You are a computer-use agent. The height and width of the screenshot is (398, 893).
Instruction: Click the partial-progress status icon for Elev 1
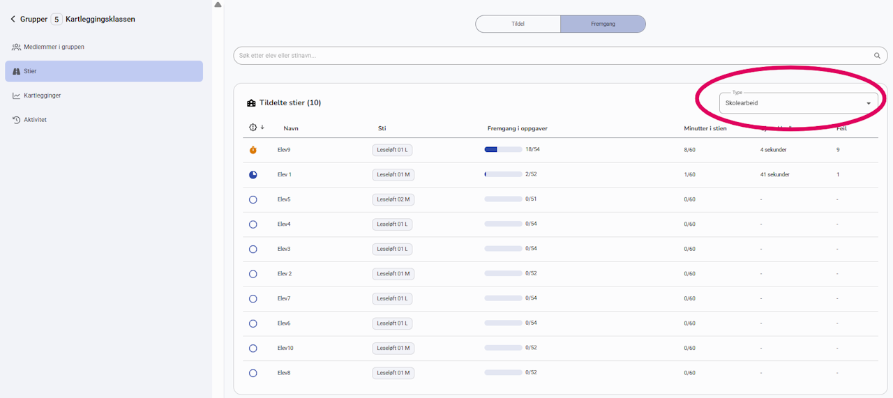point(253,175)
